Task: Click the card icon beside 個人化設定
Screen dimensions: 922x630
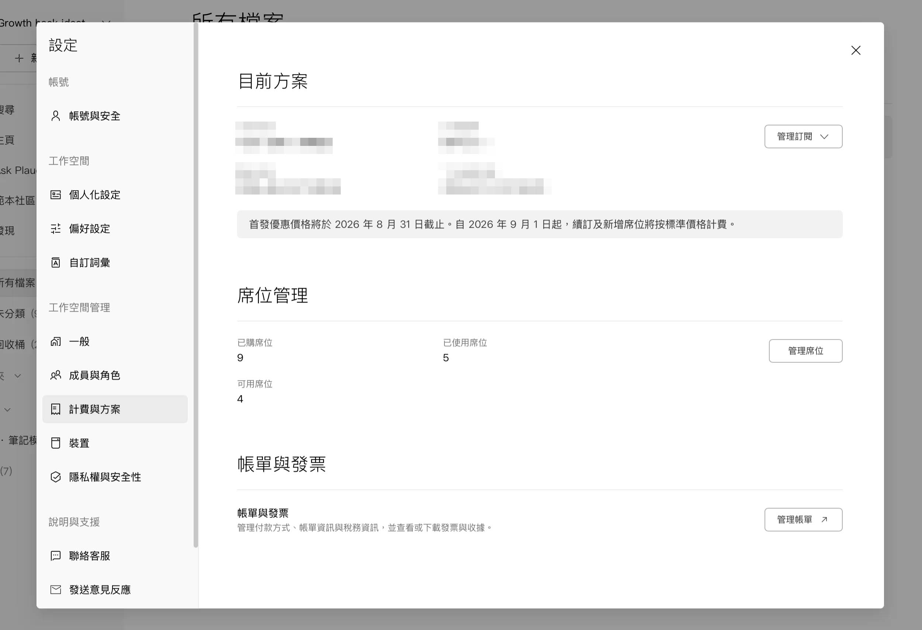Action: tap(56, 195)
